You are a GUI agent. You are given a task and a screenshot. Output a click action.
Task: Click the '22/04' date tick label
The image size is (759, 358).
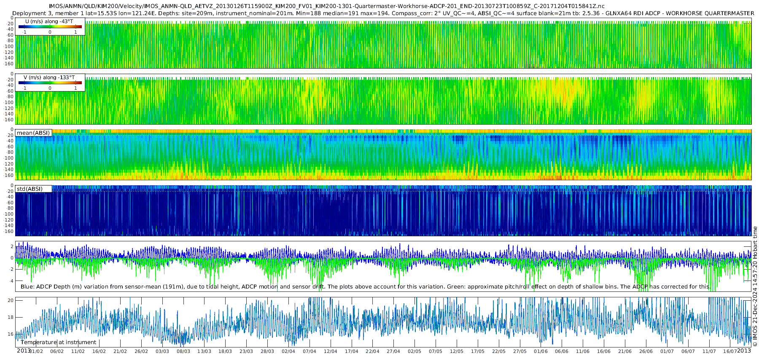click(x=373, y=351)
